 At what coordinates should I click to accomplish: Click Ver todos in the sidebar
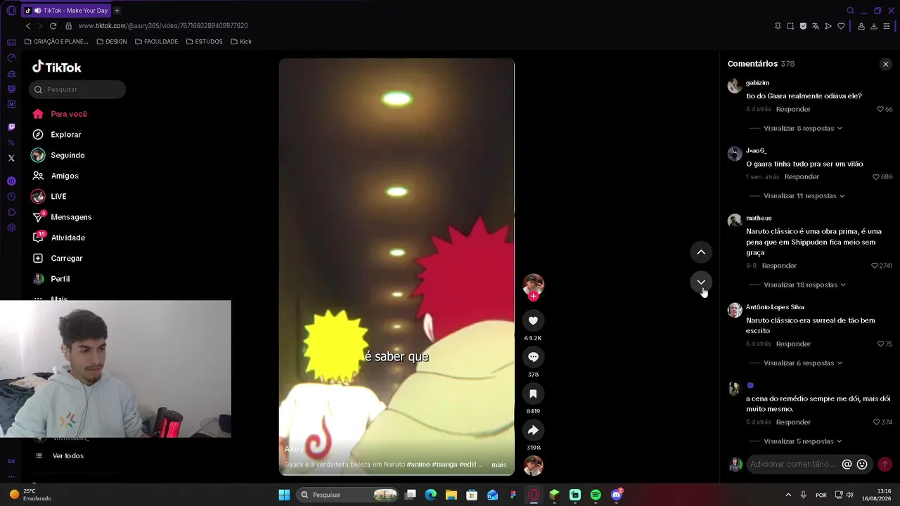click(67, 456)
